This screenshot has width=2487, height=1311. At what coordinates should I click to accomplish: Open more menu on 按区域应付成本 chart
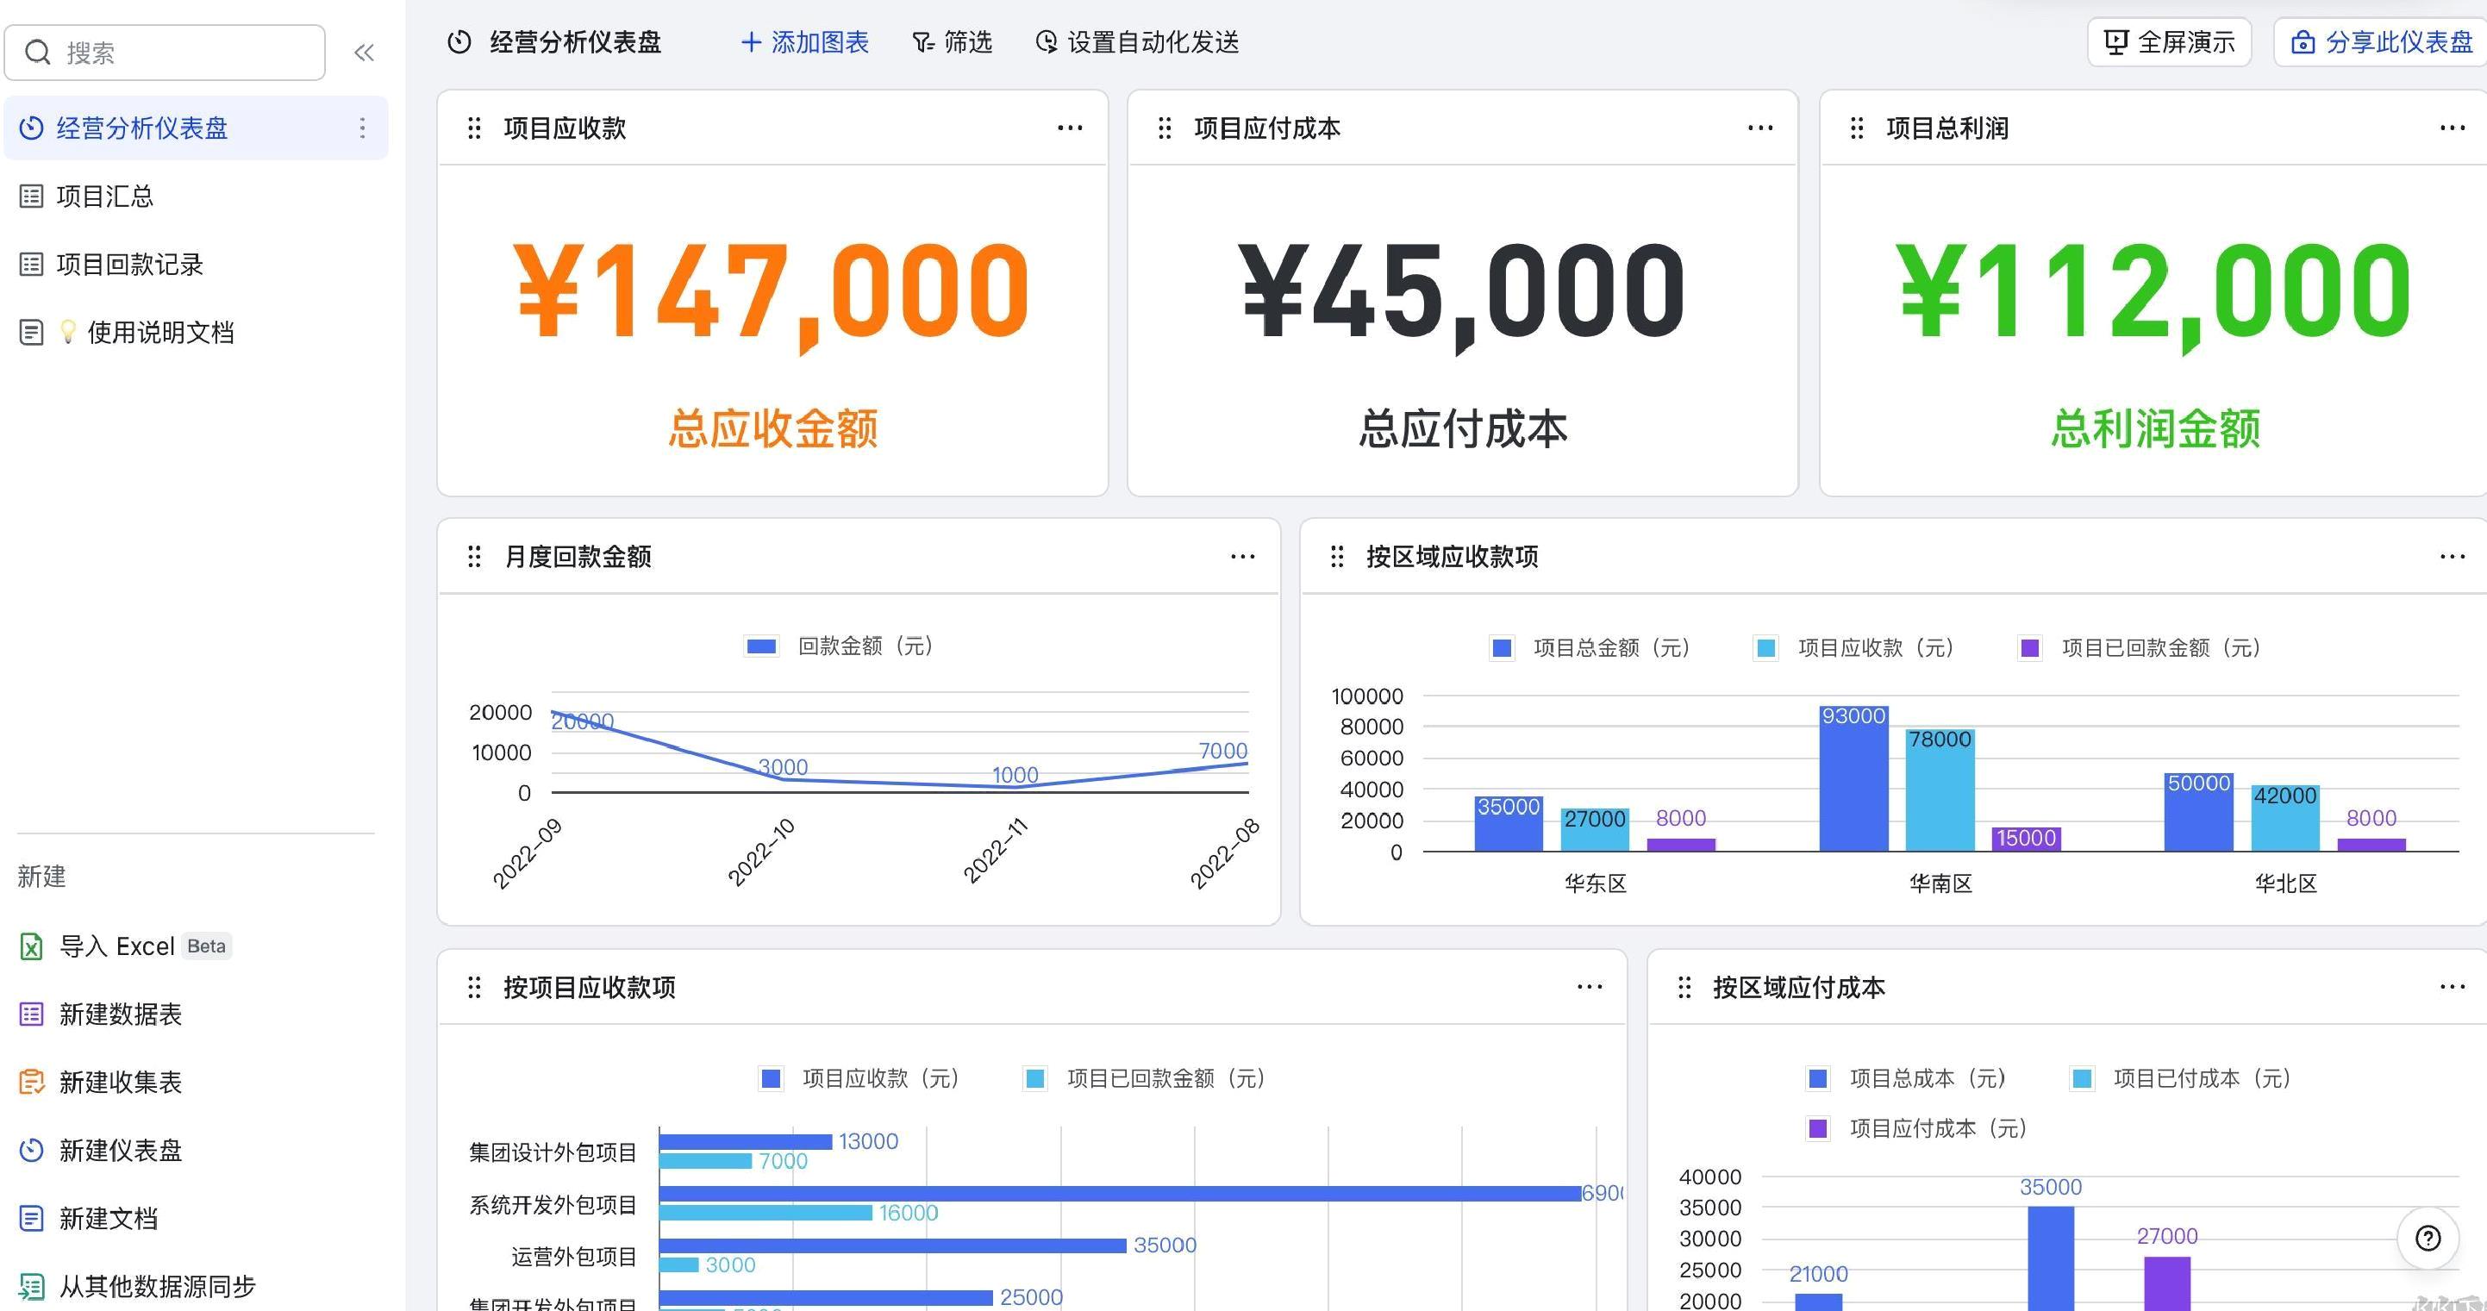click(2453, 987)
